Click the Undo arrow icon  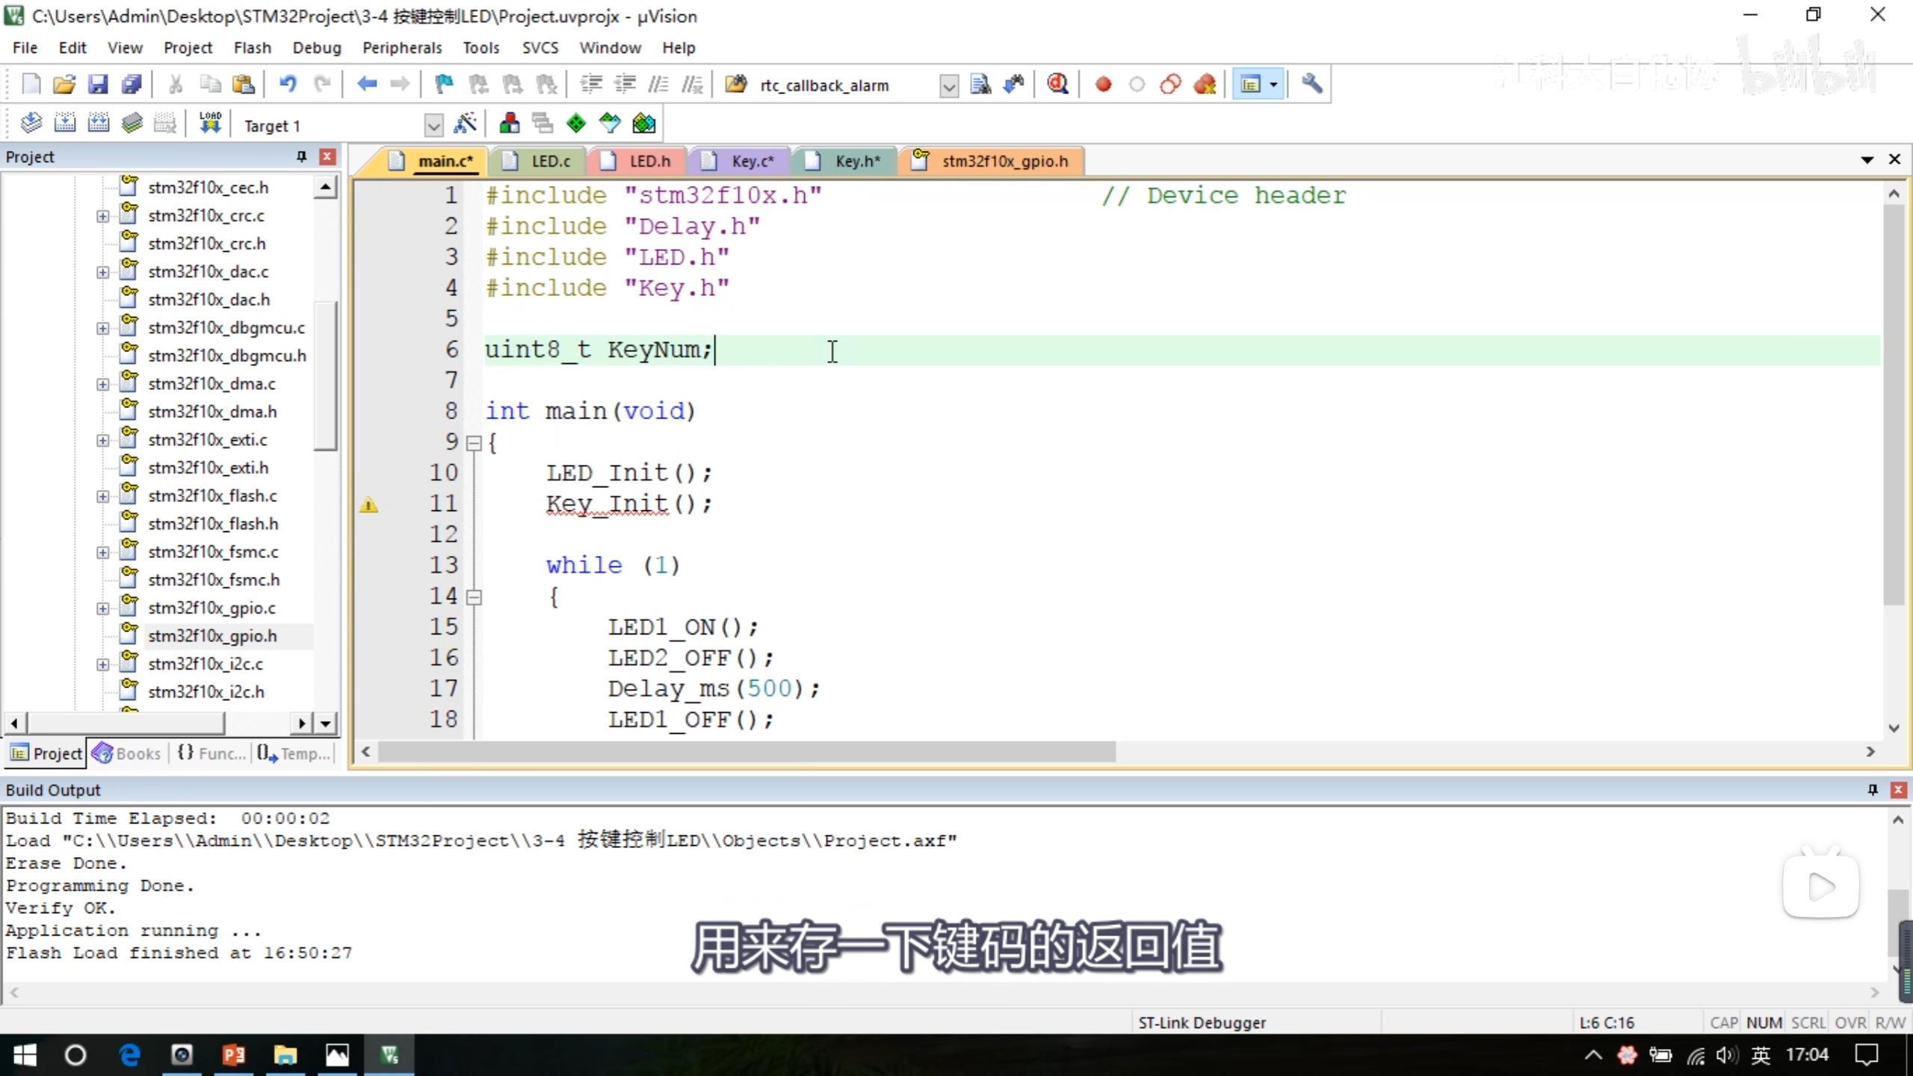pos(288,84)
